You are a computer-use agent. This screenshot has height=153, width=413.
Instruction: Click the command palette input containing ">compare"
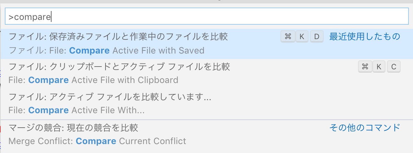coord(206,16)
